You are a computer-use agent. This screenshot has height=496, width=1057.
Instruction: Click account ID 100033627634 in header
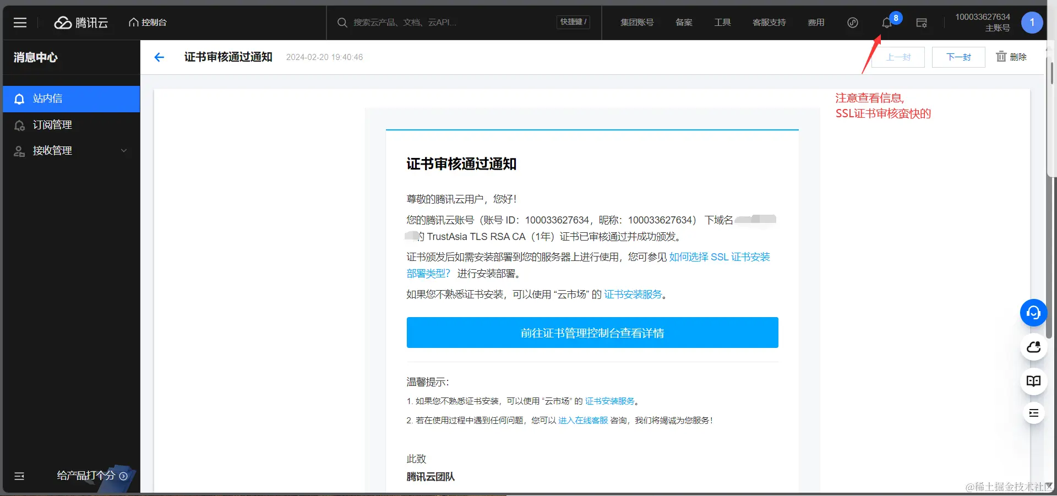pos(983,17)
